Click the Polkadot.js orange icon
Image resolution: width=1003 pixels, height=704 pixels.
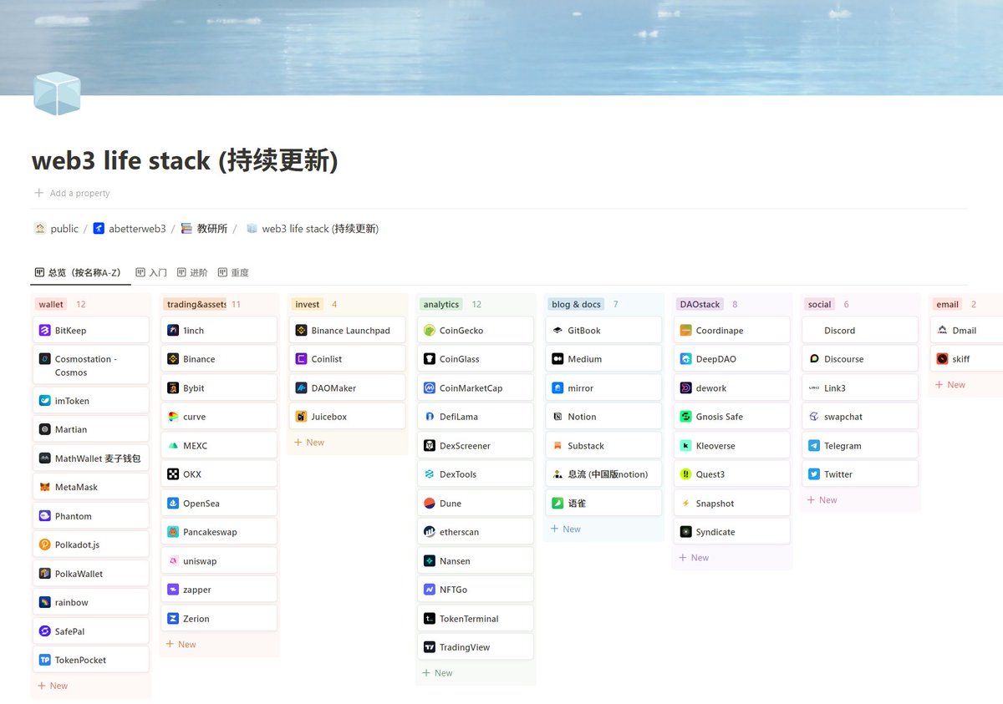point(45,544)
